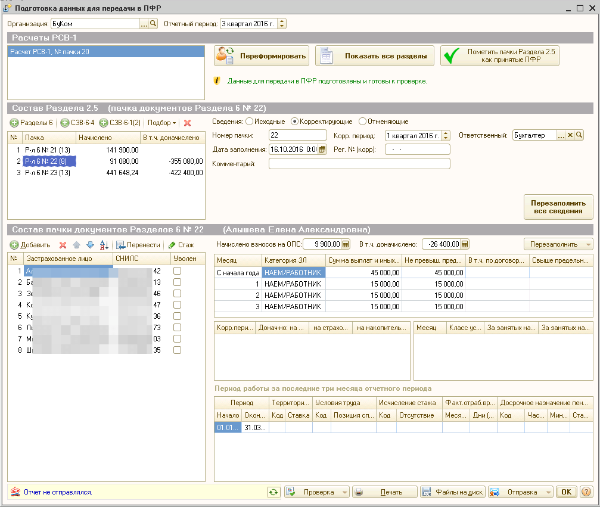This screenshot has height=507, width=600.
Task: Open the Подбор dropdown menu
Action: point(162,123)
